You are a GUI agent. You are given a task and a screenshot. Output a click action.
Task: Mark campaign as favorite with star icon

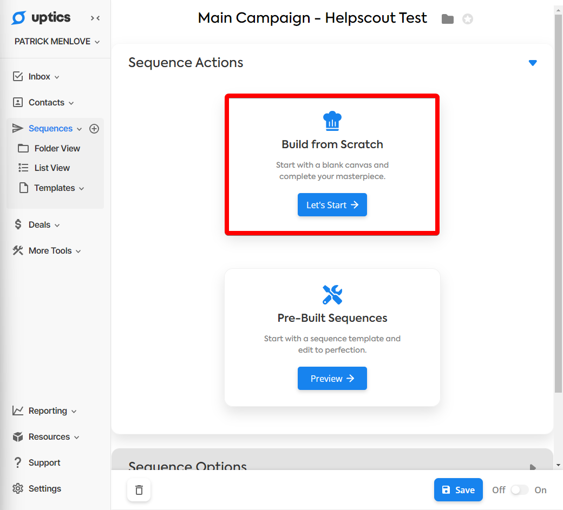tap(468, 18)
